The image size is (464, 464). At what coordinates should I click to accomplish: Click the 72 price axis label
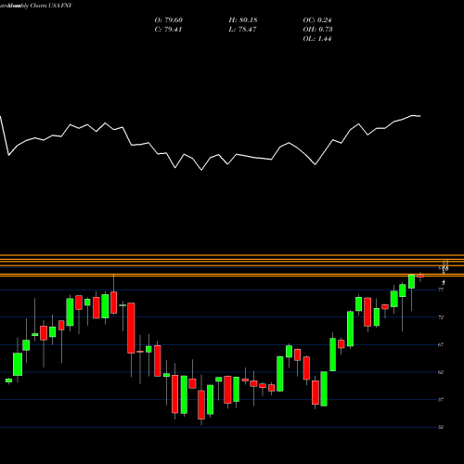(441, 317)
